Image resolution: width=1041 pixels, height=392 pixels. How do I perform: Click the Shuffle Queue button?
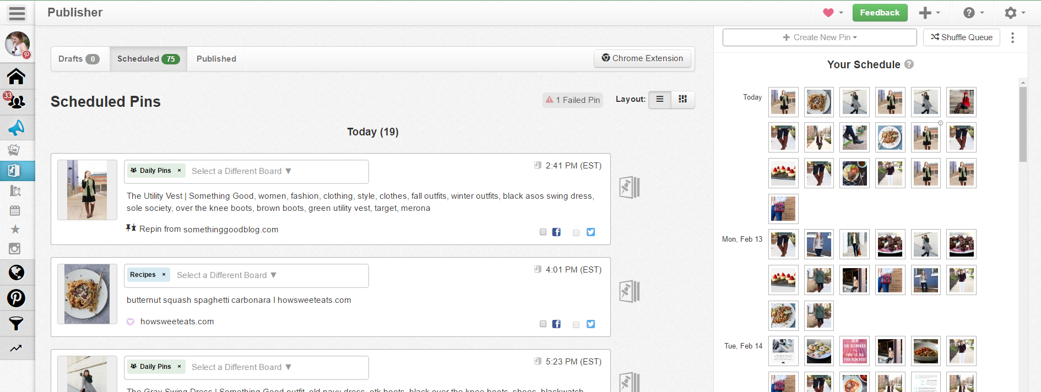tap(962, 37)
